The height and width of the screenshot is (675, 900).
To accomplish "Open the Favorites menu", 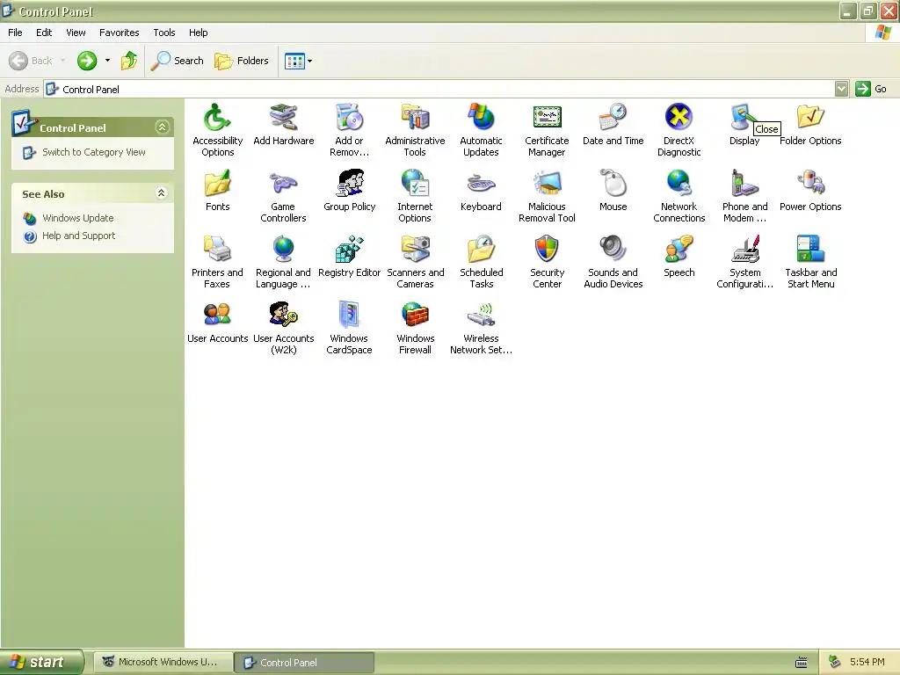I will (x=119, y=33).
